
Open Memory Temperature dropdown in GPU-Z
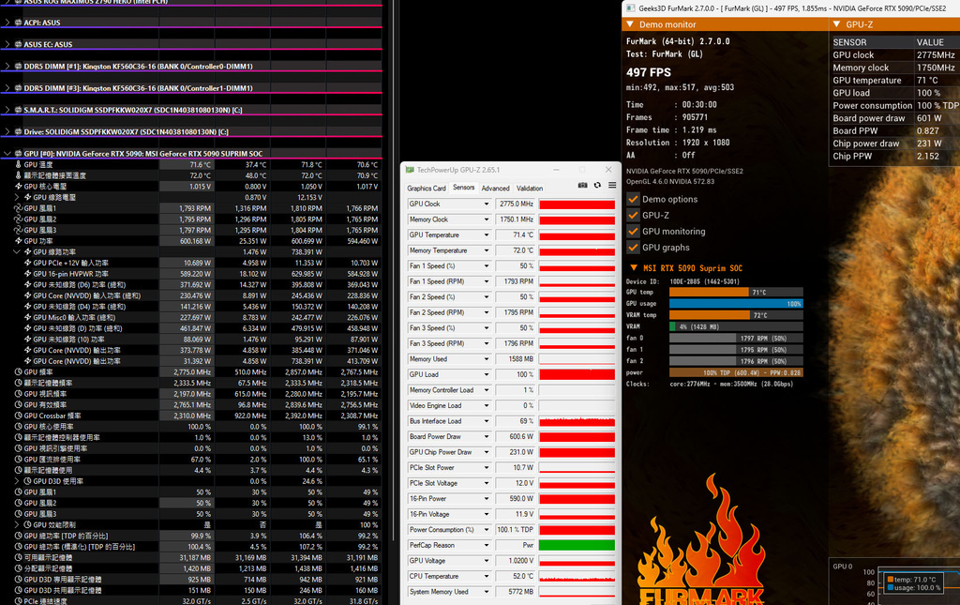point(487,250)
